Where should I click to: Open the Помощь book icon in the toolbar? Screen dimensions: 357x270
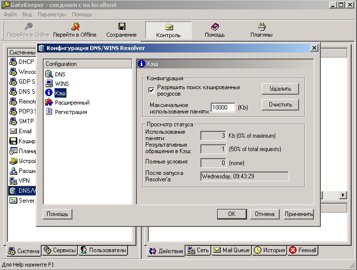[x=215, y=27]
